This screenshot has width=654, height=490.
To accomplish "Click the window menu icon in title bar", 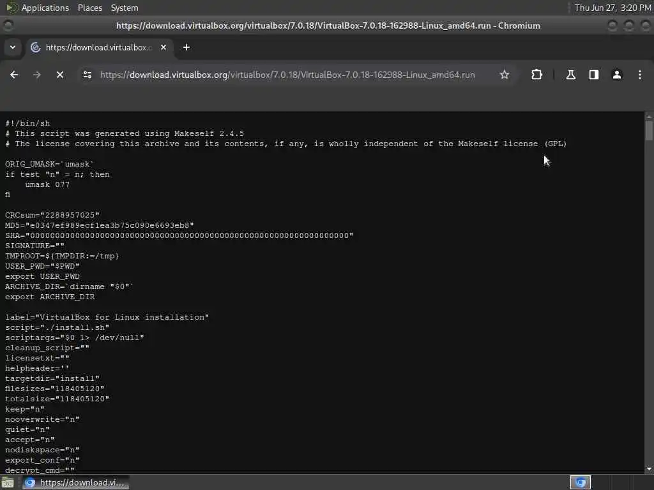I will 8,26.
